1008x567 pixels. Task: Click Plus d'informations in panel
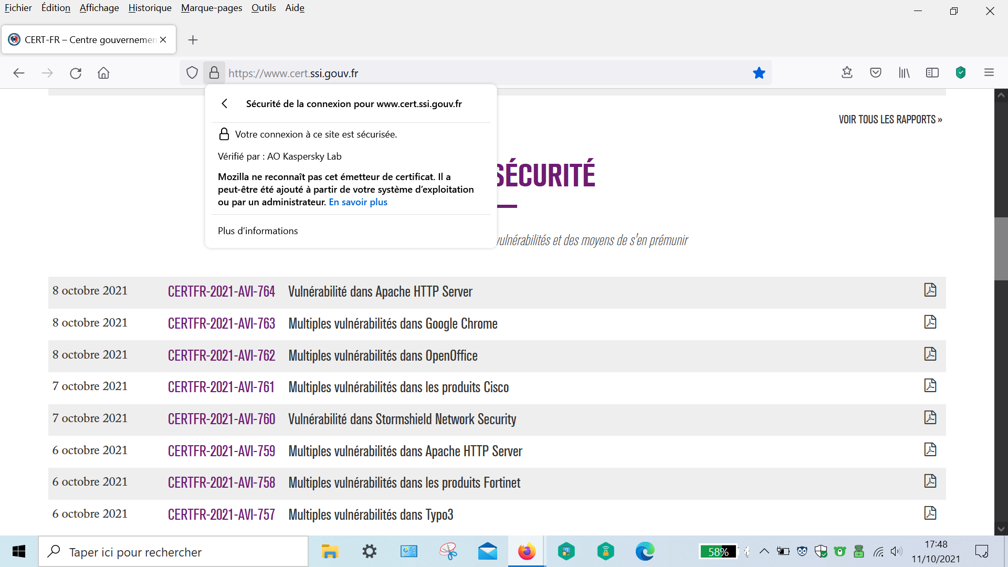point(257,231)
